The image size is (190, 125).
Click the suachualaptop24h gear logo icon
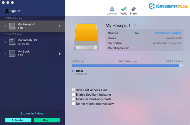(x=152, y=6)
